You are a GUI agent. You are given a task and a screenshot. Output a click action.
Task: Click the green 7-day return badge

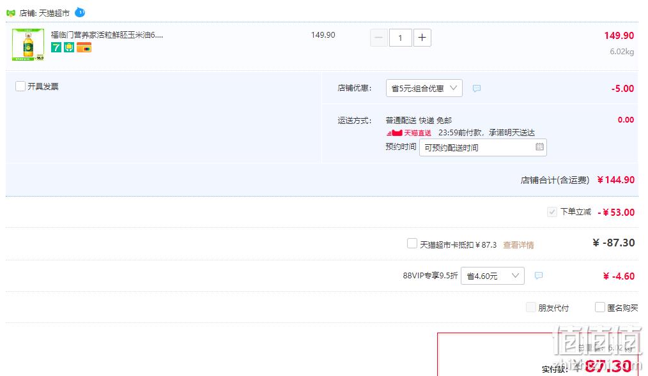pyautogui.click(x=56, y=47)
